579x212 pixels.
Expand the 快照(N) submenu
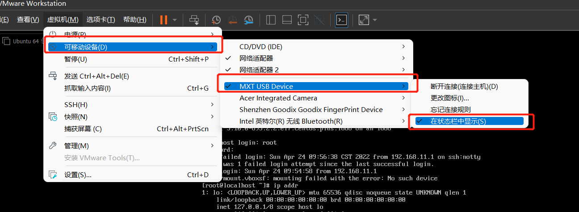pyautogui.click(x=132, y=117)
